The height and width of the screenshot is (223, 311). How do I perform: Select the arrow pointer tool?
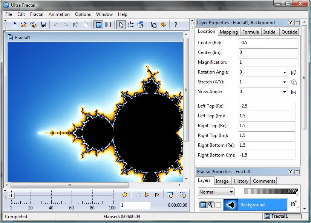tap(121, 25)
